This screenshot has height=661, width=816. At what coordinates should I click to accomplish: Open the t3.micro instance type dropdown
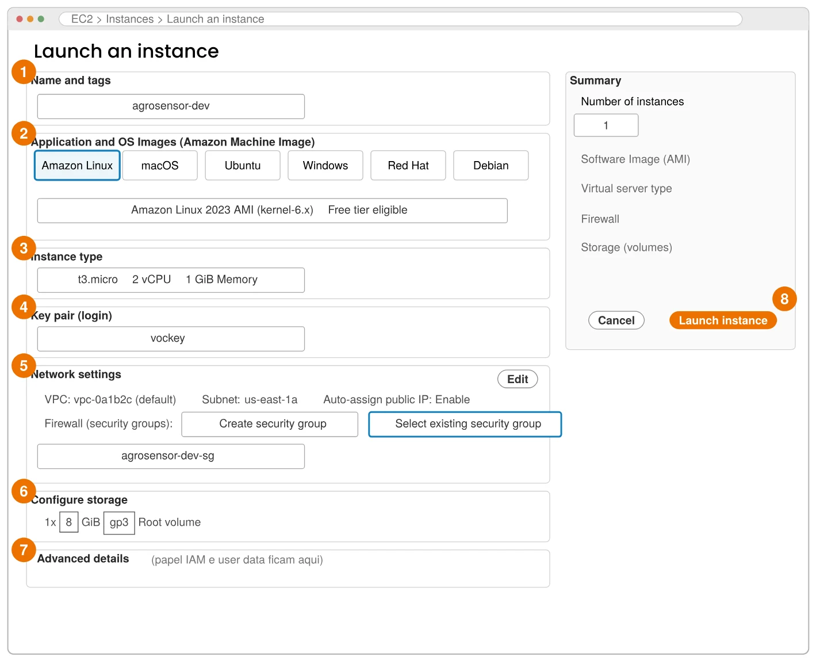click(171, 280)
